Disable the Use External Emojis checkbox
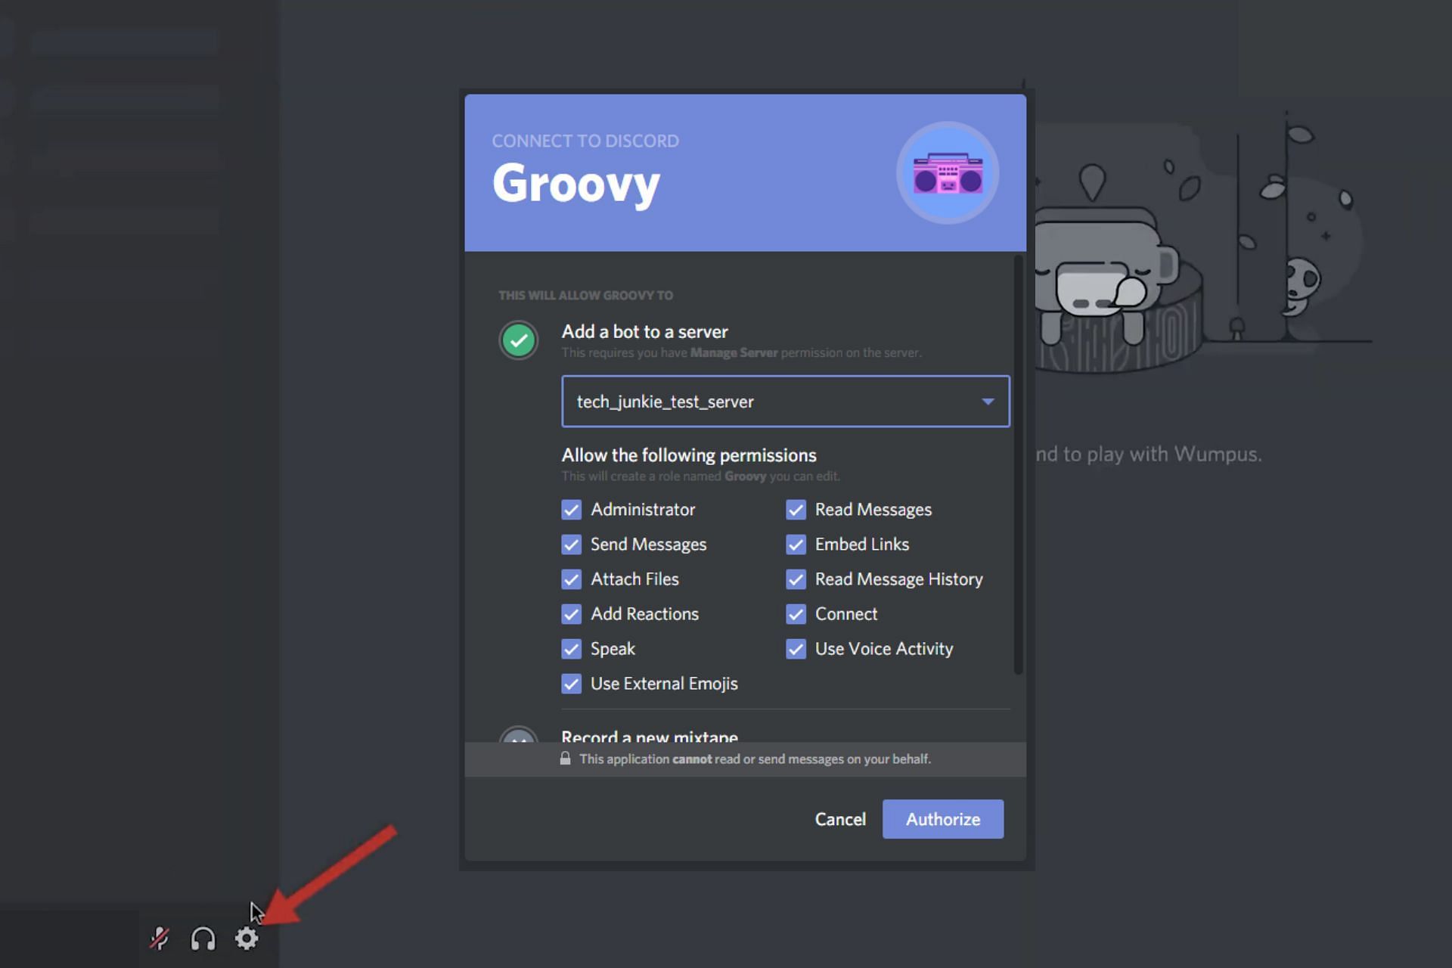 click(570, 683)
